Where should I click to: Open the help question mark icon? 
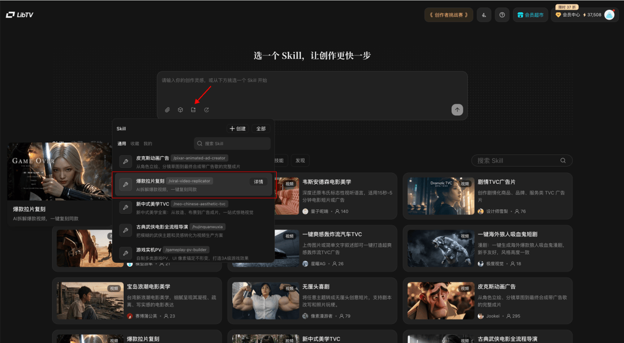[x=502, y=14]
